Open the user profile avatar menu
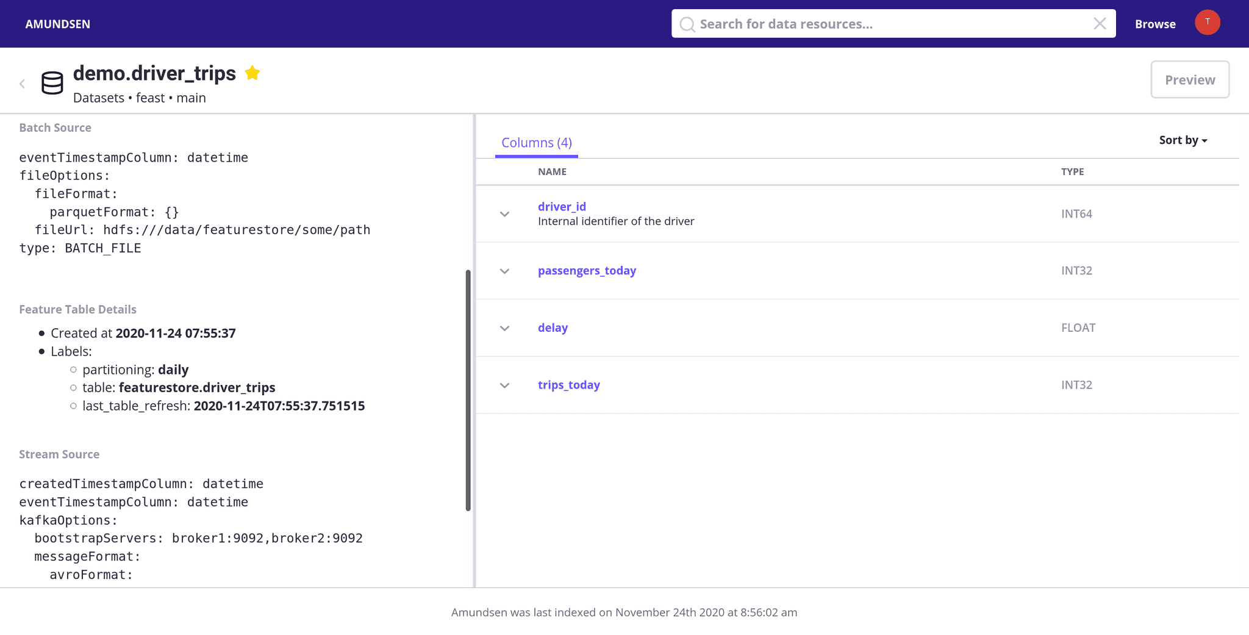The image size is (1249, 635). coord(1207,23)
